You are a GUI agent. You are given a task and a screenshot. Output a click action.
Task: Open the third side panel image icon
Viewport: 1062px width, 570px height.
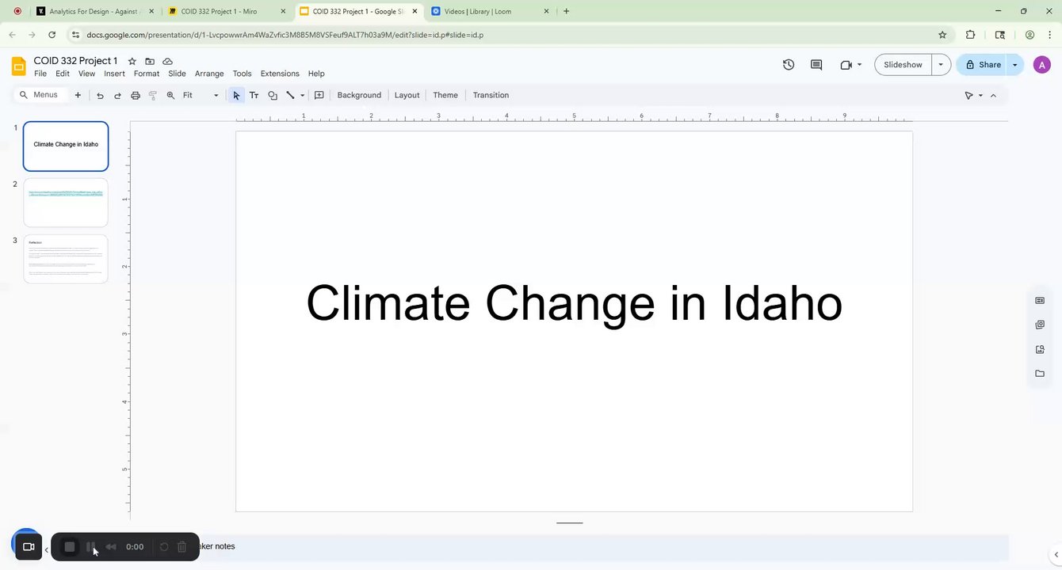1040,349
